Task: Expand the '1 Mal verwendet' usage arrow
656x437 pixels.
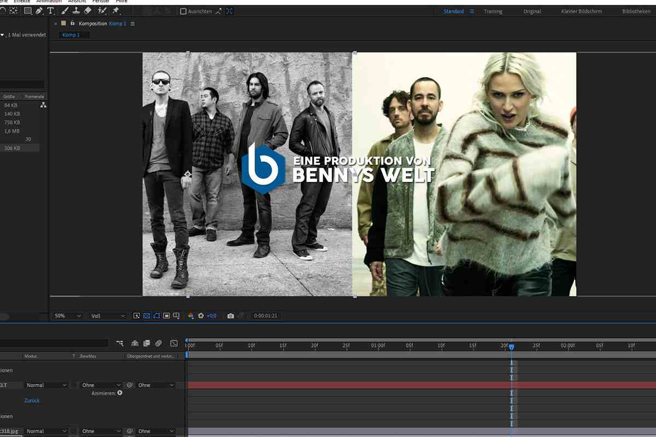Action: pos(2,35)
